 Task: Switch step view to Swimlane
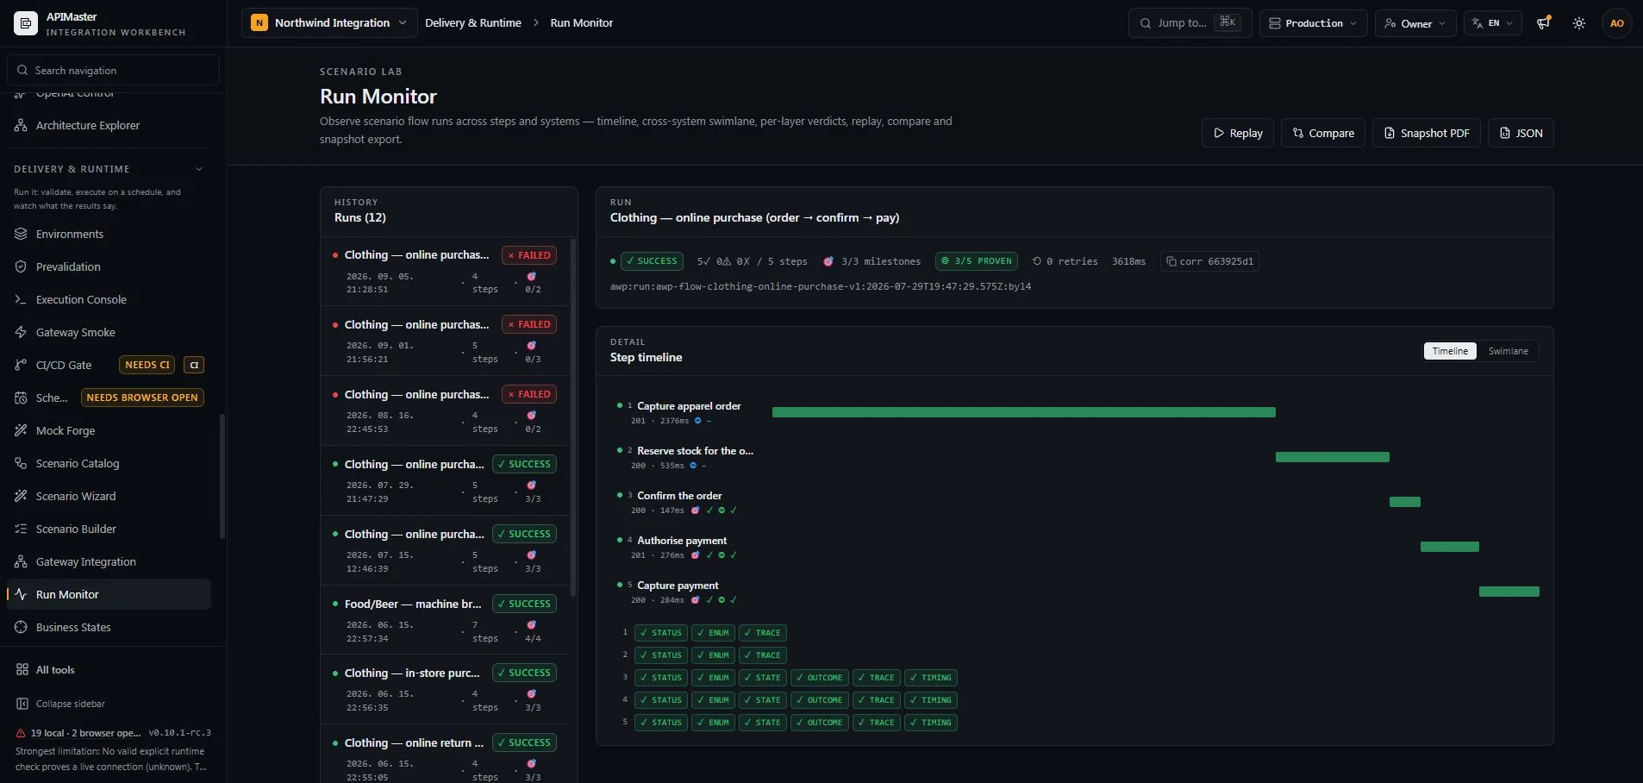click(1508, 351)
